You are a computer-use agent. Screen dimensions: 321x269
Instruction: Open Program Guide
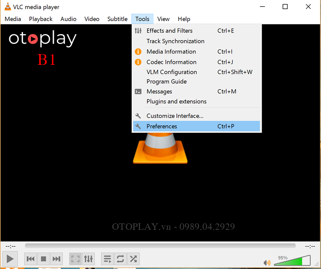coord(197,82)
